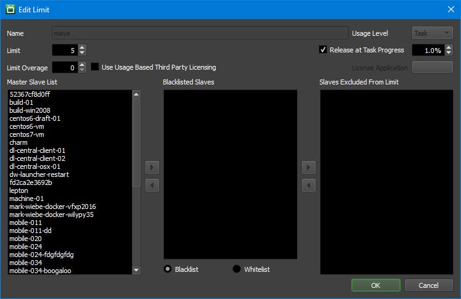
Task: Increase the Limit Overage value
Action: (x=83, y=65)
